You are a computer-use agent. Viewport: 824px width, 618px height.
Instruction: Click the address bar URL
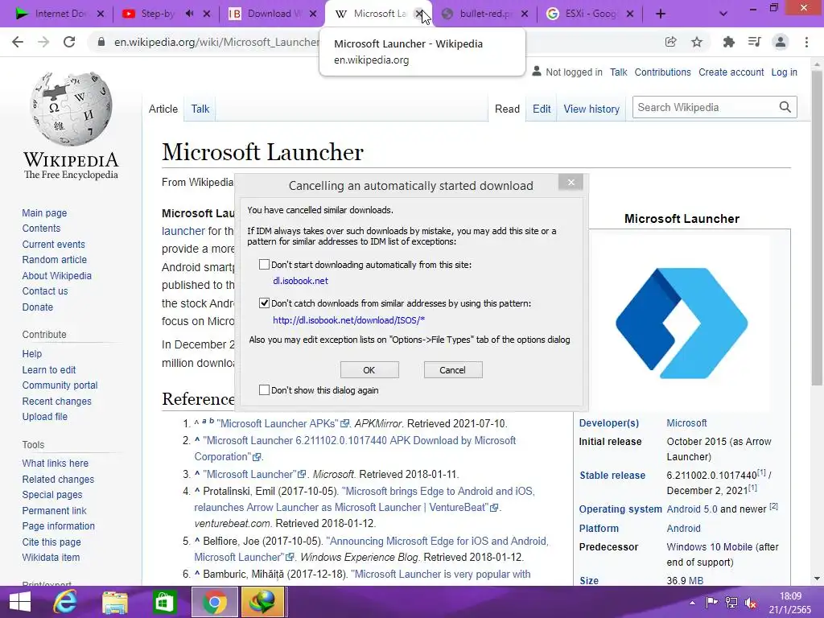[216, 42]
